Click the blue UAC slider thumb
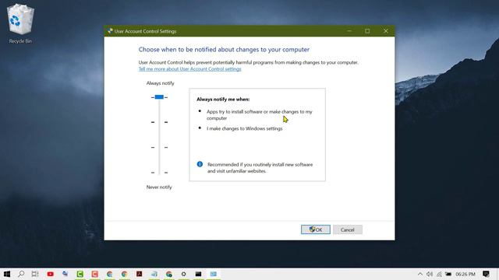 pos(159,96)
